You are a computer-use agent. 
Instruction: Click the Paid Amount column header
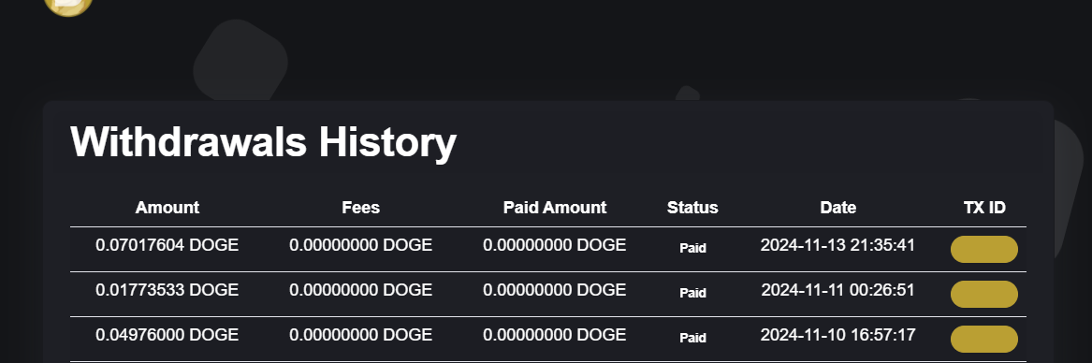[x=555, y=208]
